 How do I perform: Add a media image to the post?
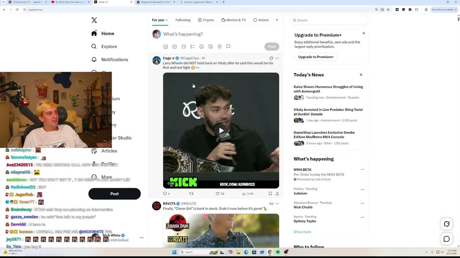coord(166,47)
